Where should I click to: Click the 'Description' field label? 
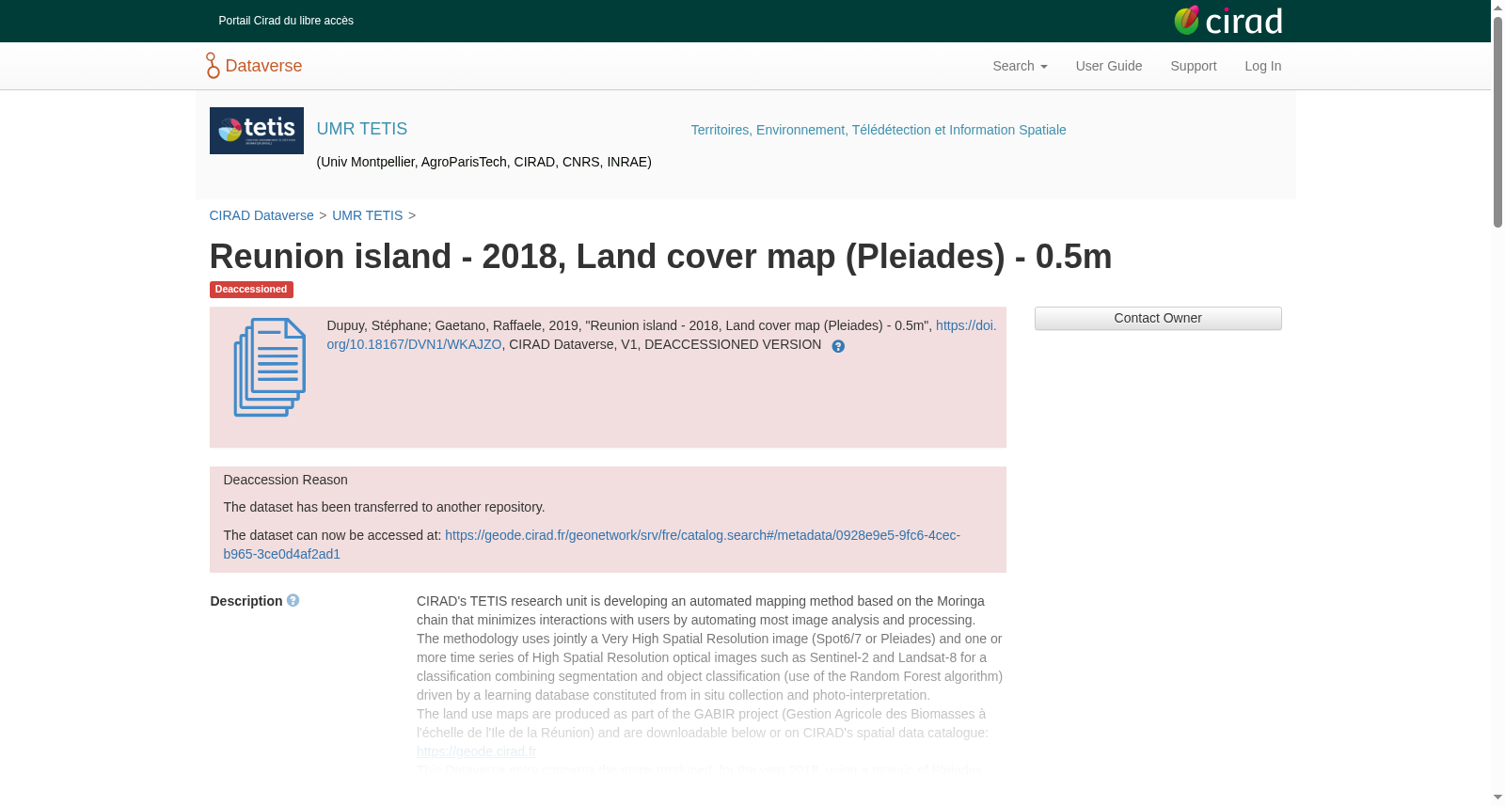246,601
